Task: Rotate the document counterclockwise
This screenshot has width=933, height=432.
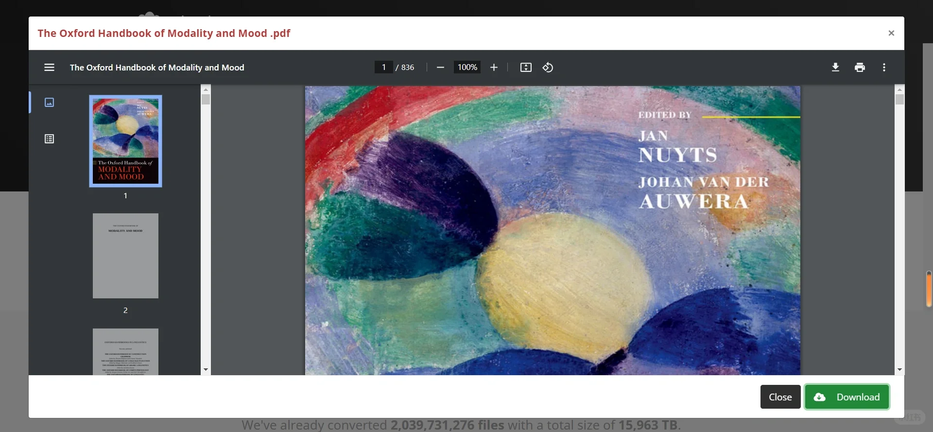Action: (548, 68)
